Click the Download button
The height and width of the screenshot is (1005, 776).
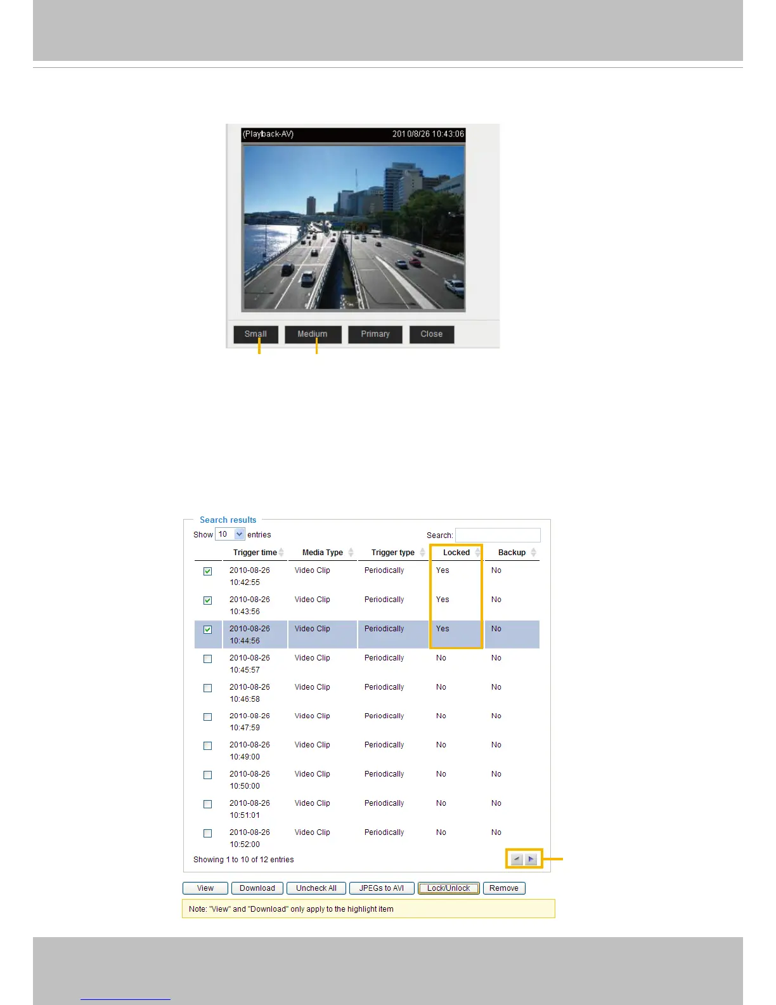click(257, 888)
